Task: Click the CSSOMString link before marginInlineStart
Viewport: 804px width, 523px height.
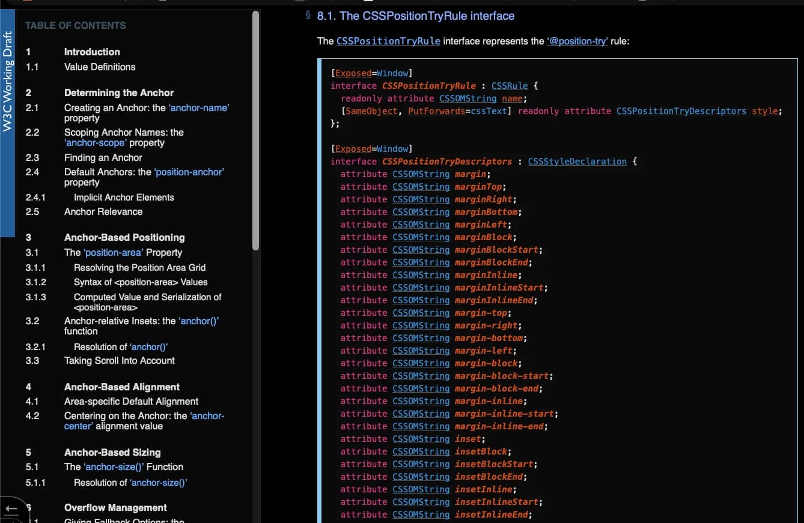Action: coord(421,288)
